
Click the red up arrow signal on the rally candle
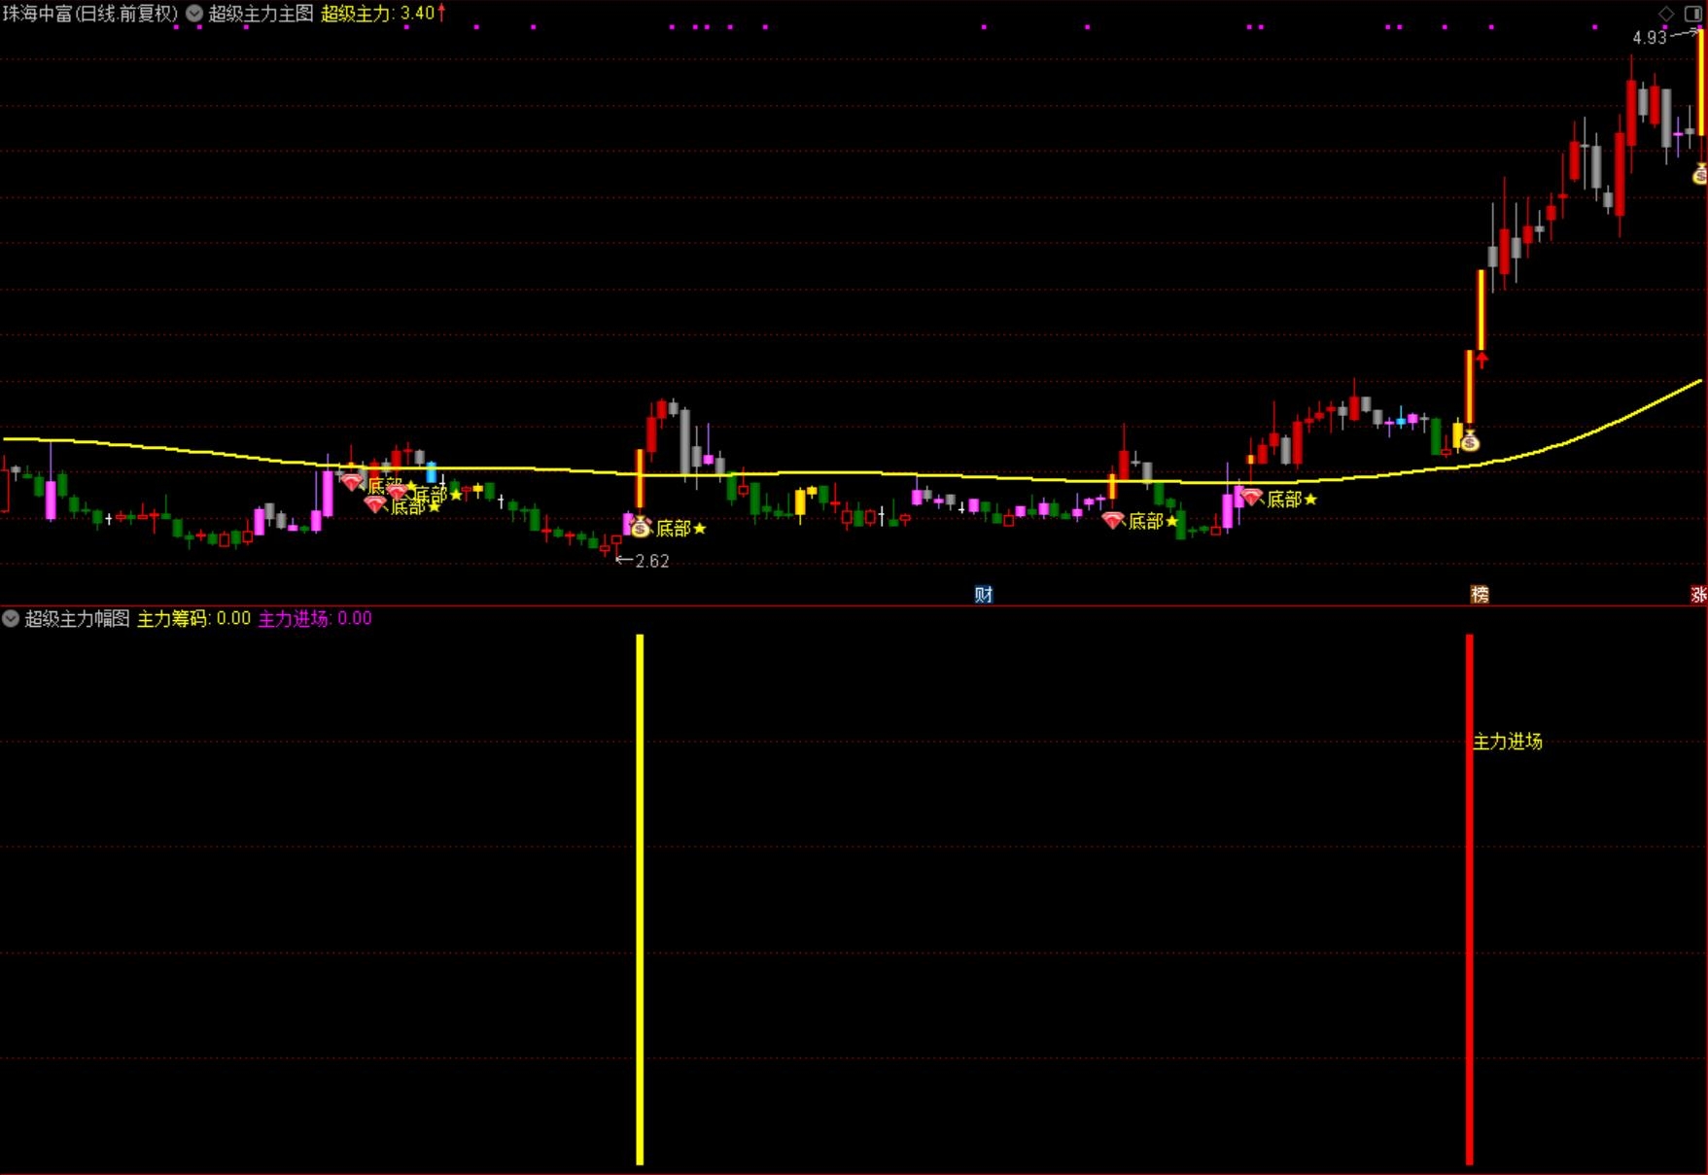(1481, 360)
